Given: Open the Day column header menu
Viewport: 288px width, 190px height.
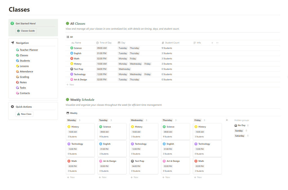Looking at the screenshot, I should (121, 43).
